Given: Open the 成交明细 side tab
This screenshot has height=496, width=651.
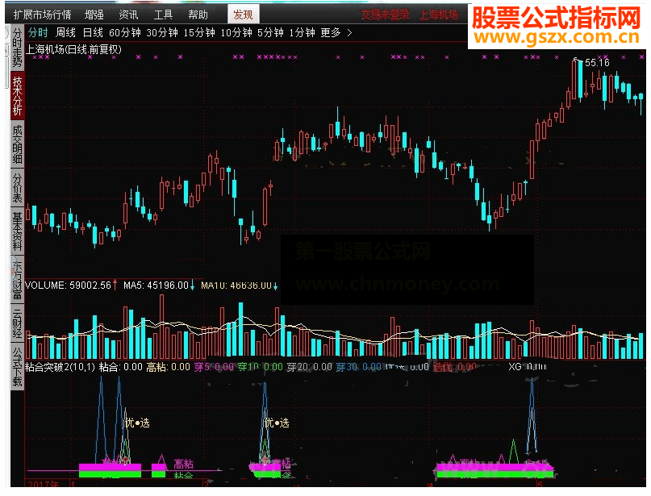Looking at the screenshot, I should tap(17, 144).
